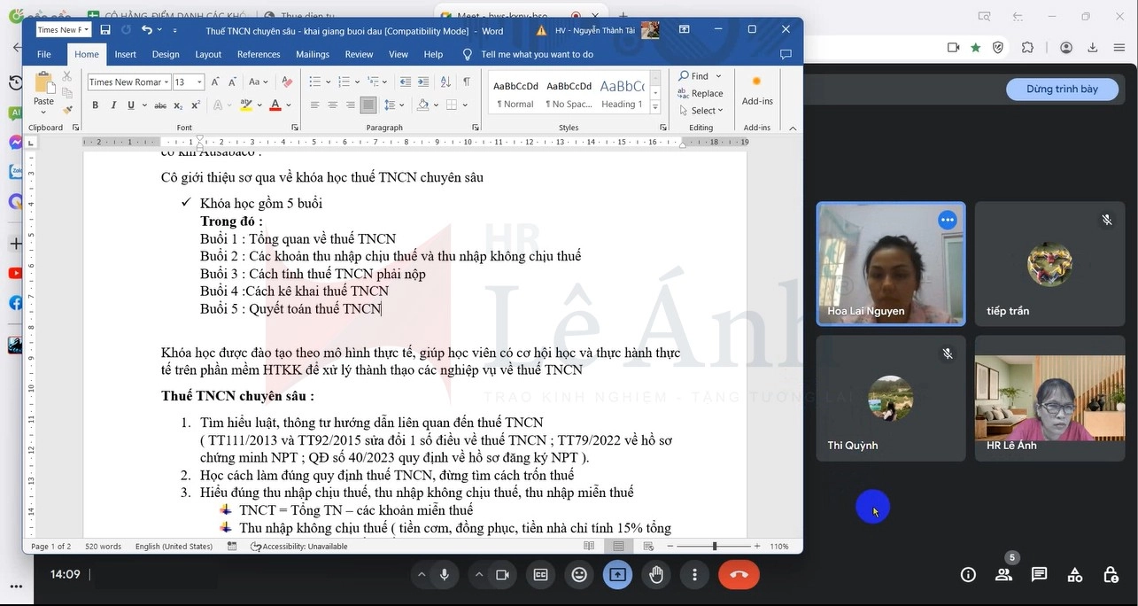This screenshot has height=606, width=1138.
Task: Turn on closed captions in Meet
Action: coord(540,574)
